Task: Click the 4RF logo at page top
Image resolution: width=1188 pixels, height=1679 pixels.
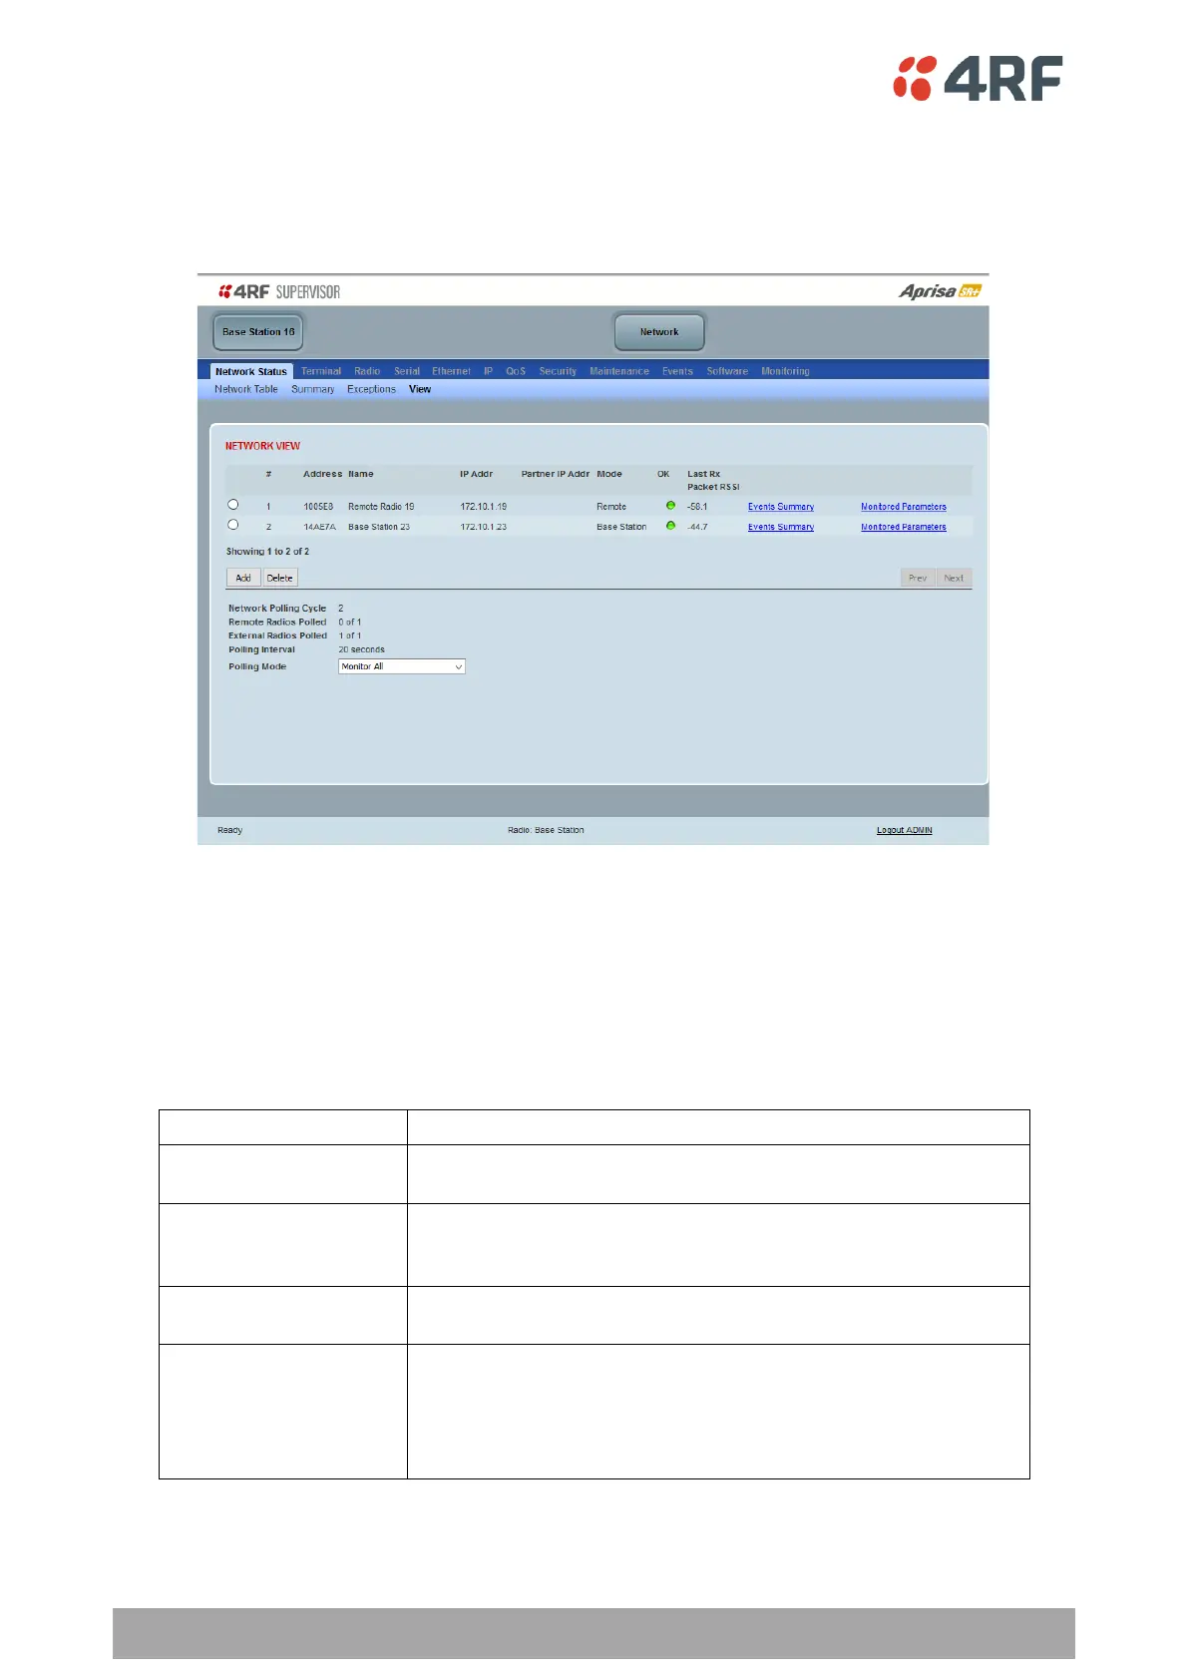Action: point(978,78)
